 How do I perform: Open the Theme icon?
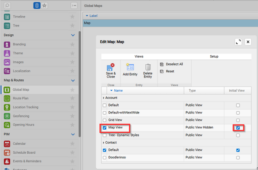click(7, 53)
